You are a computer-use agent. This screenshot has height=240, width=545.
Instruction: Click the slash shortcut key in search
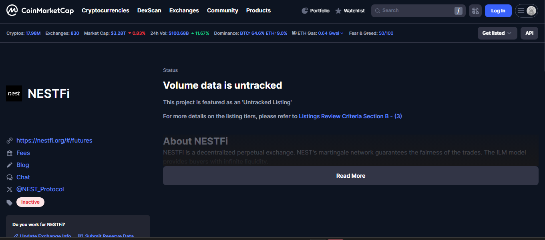[458, 11]
